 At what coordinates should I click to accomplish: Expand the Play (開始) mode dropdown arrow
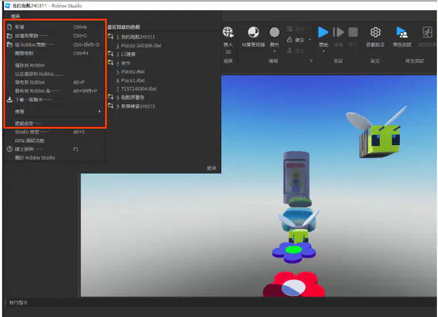323,51
